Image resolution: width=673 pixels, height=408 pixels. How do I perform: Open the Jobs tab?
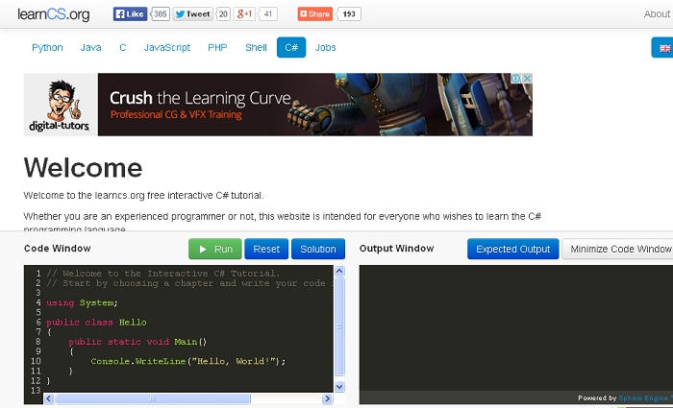click(325, 48)
